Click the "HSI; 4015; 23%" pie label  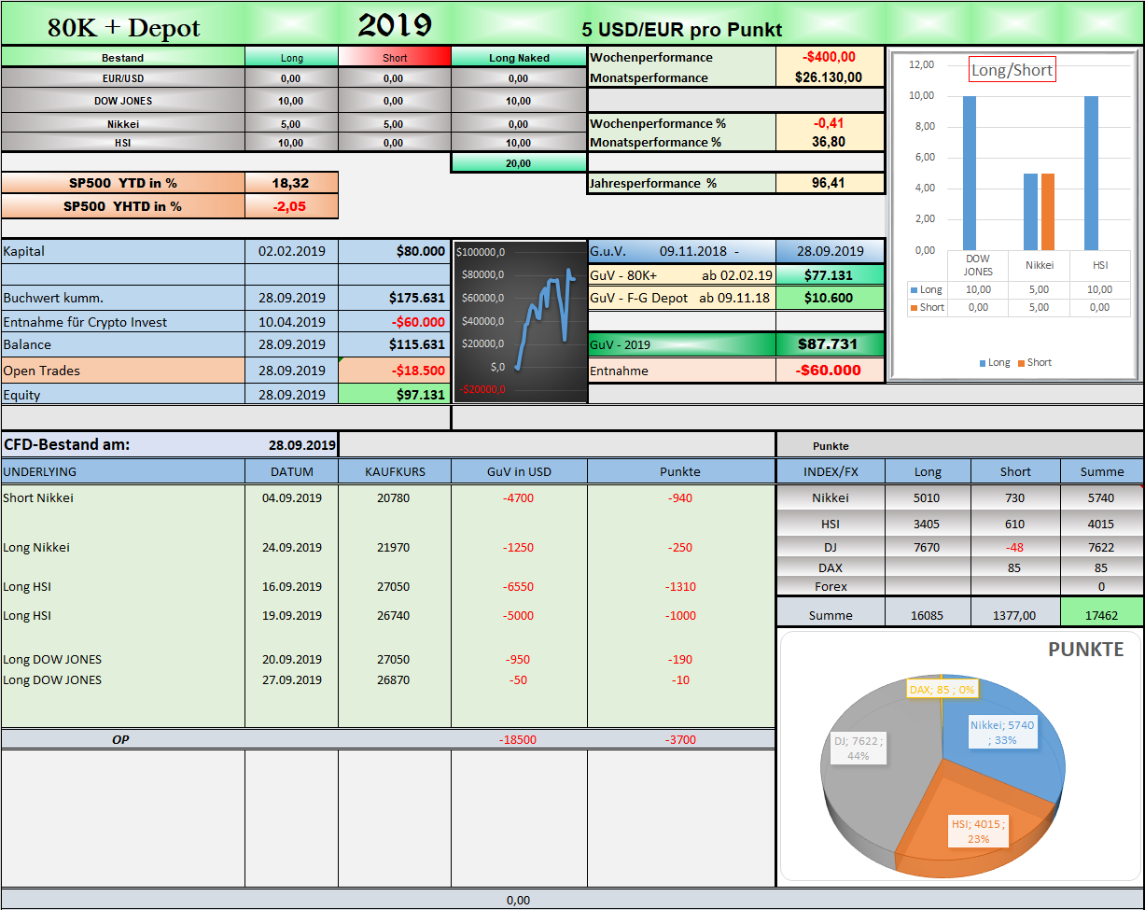pos(978,831)
